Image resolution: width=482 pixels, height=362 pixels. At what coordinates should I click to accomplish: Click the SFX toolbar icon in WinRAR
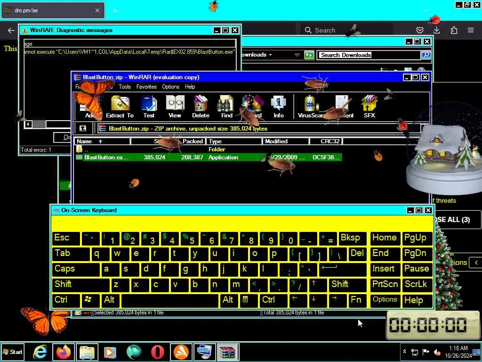(x=369, y=107)
